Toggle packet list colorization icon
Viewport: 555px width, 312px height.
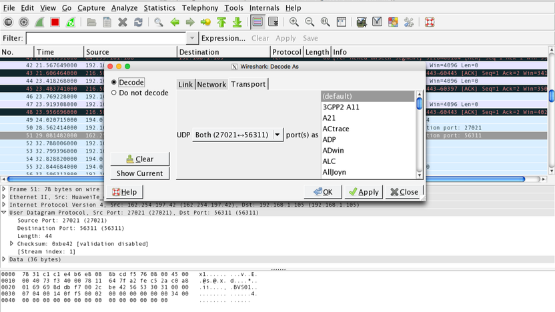tap(257, 22)
